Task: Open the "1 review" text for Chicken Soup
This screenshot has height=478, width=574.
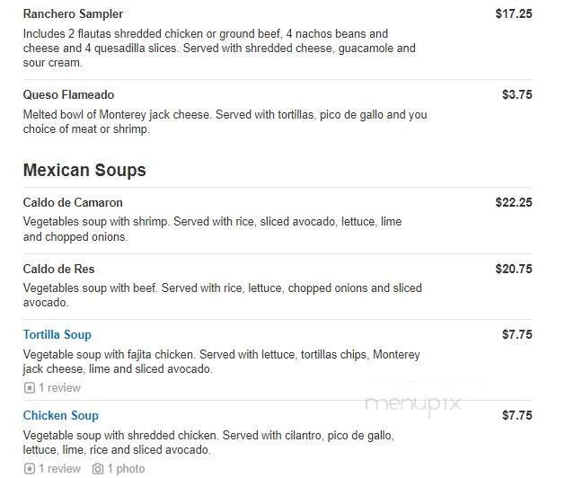Action: [59, 469]
